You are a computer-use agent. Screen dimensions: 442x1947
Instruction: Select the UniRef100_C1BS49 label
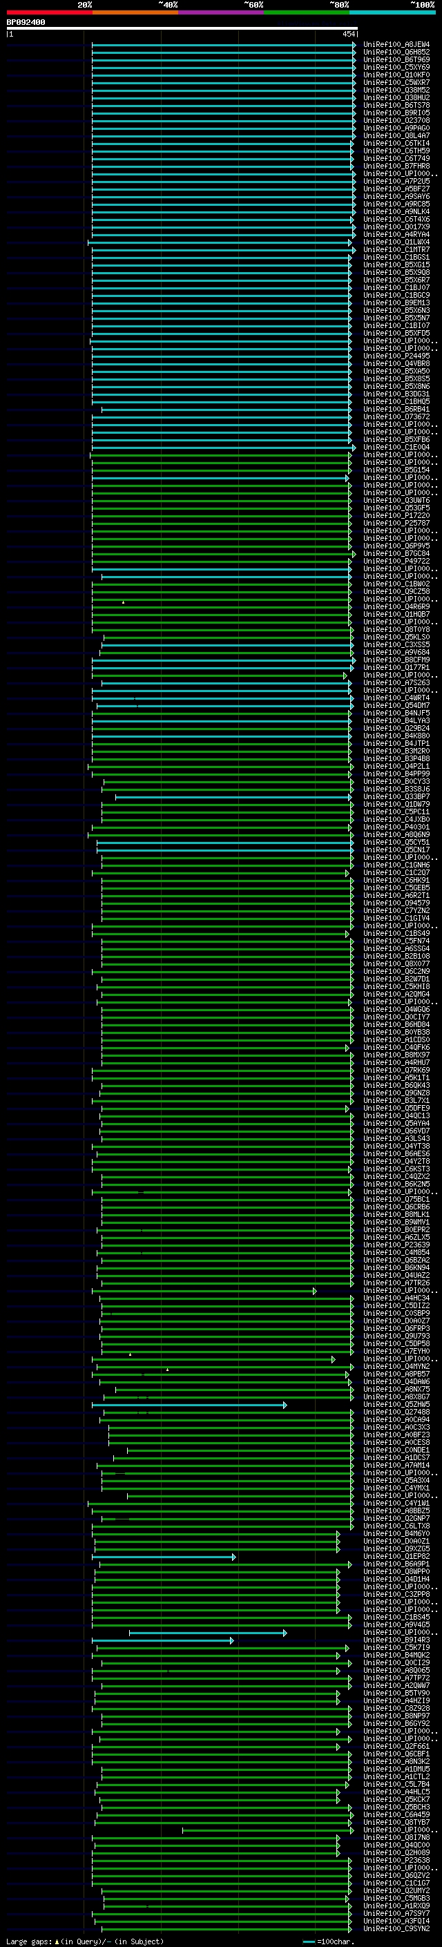pos(396,934)
